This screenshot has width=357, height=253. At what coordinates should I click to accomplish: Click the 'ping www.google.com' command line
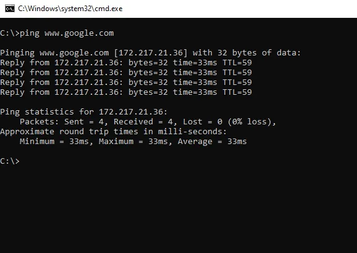[x=57, y=33]
